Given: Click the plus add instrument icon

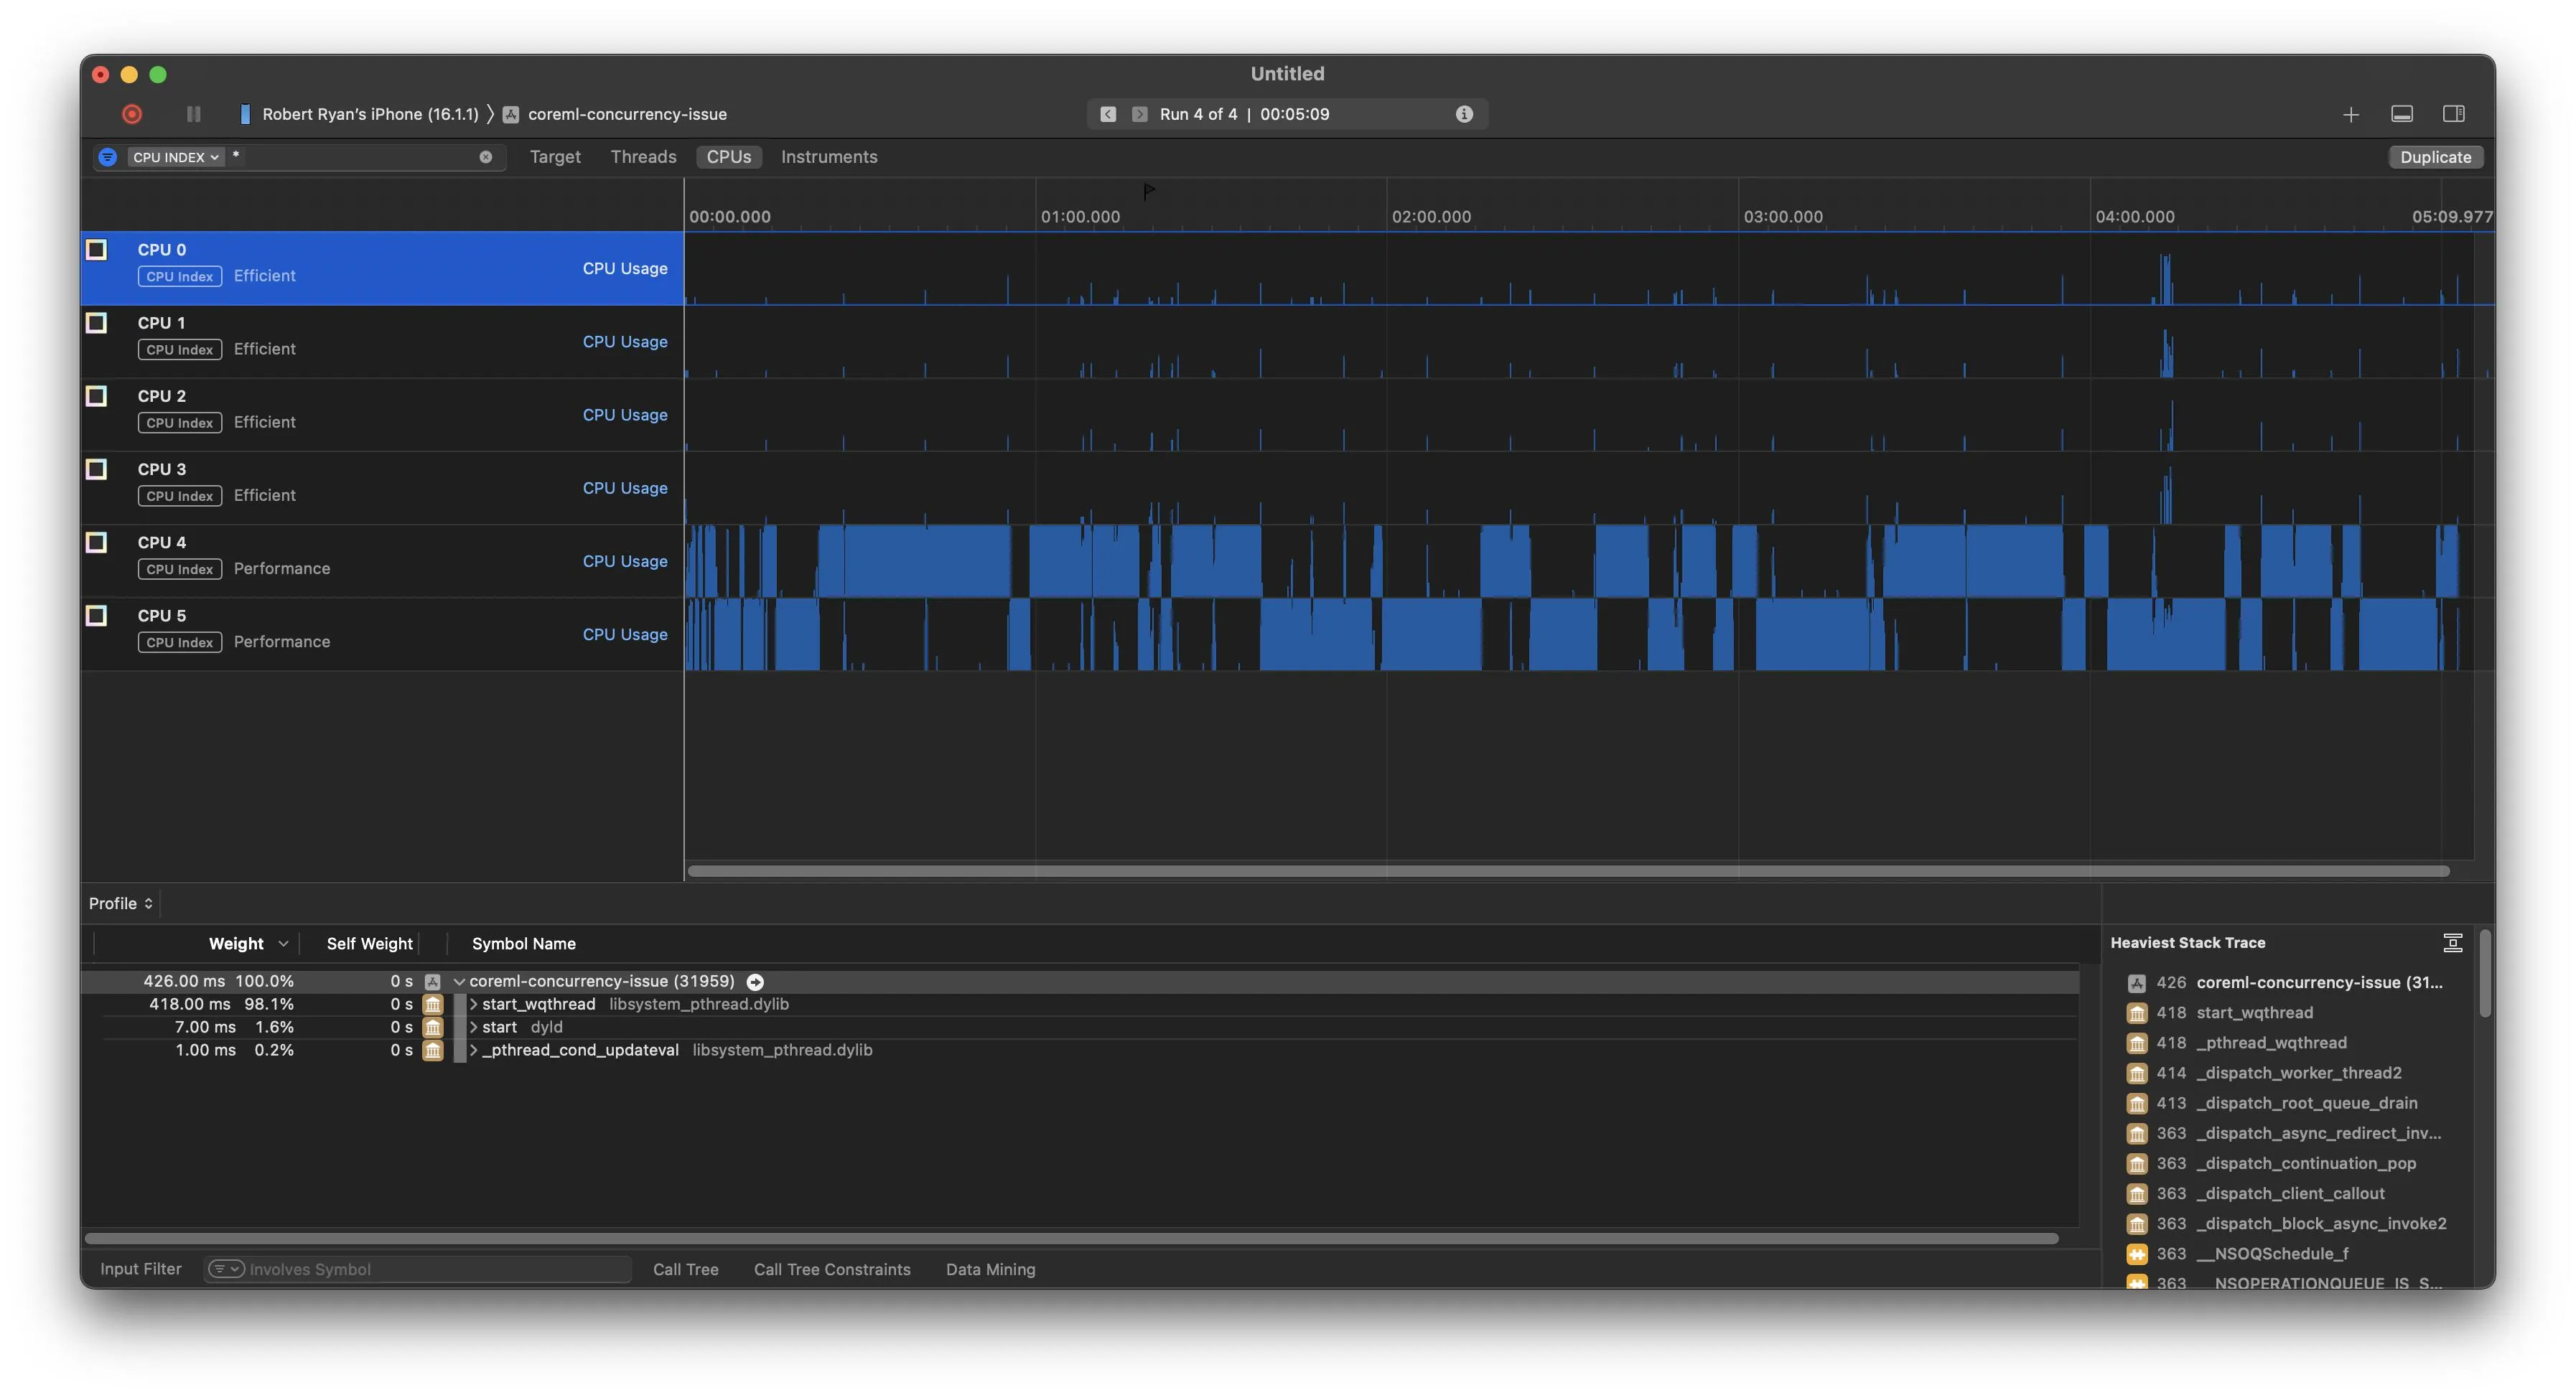Looking at the screenshot, I should pos(2351,115).
